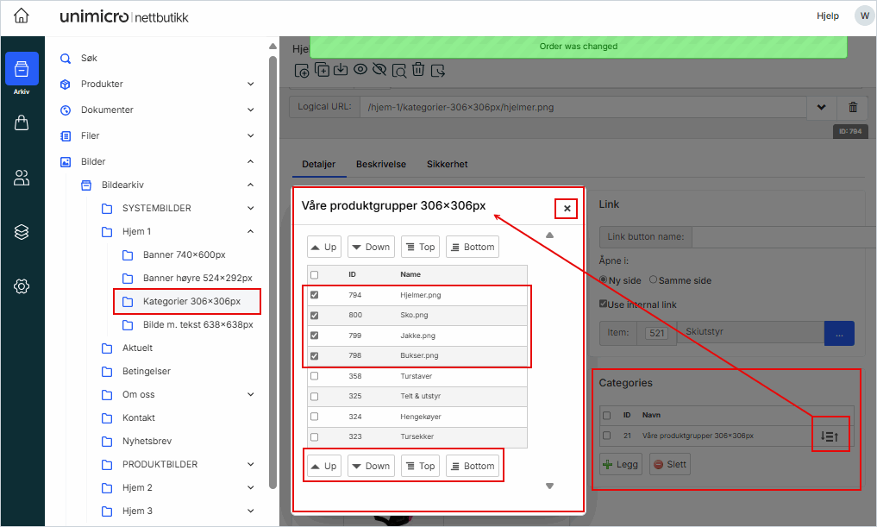877x527 pixels.
Task: Click the sort order icon in Categories
Action: (x=830, y=436)
